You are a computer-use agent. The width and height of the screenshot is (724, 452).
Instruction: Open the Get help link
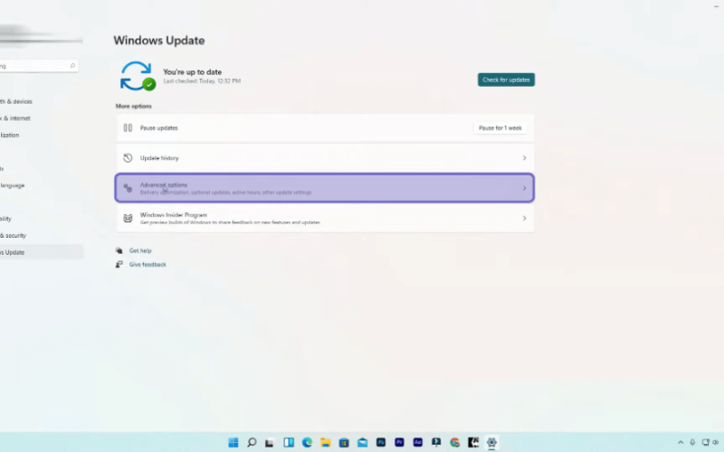point(140,250)
